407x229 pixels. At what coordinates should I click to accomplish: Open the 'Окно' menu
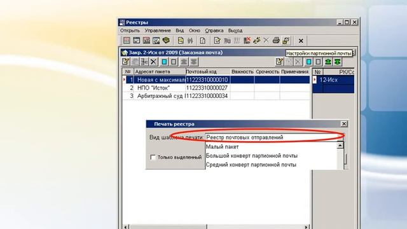(x=195, y=31)
